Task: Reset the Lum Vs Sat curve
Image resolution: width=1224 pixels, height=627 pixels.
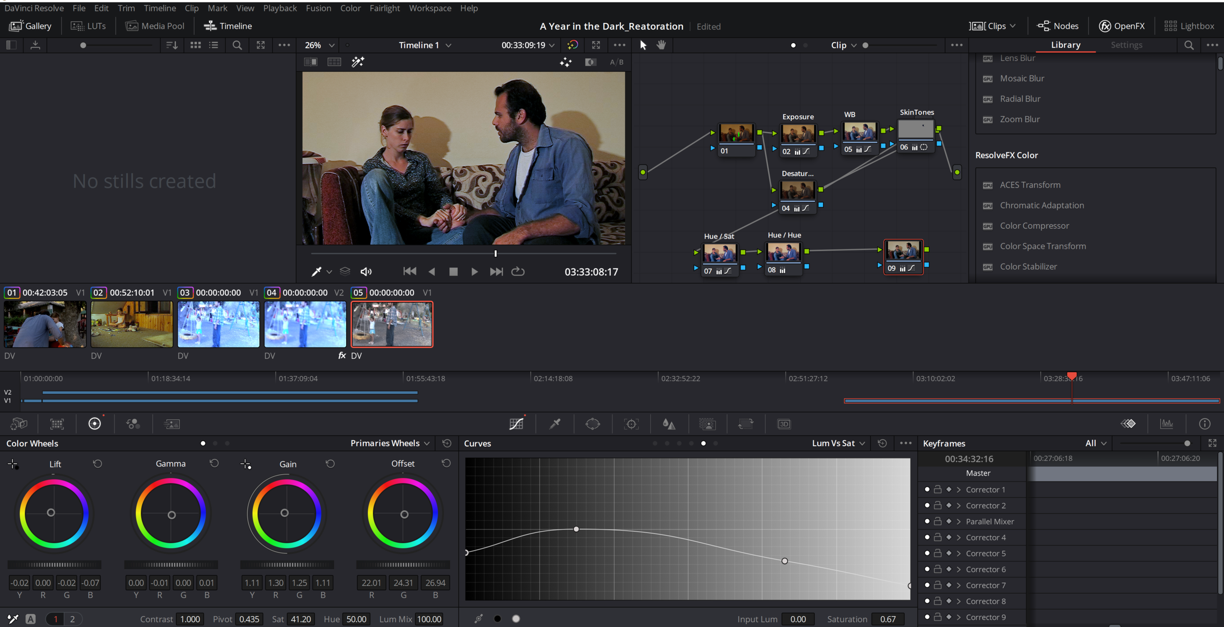Action: pos(882,443)
